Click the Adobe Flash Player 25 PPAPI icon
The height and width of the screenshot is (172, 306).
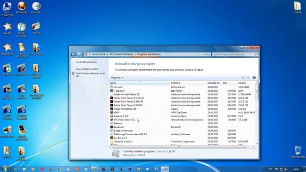point(111,105)
